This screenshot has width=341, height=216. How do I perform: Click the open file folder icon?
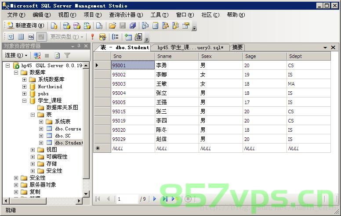pyautogui.click(x=112, y=25)
